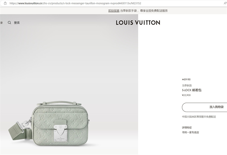Click the partially visible 录 login link
The image size is (227, 155).
click(1, 23)
